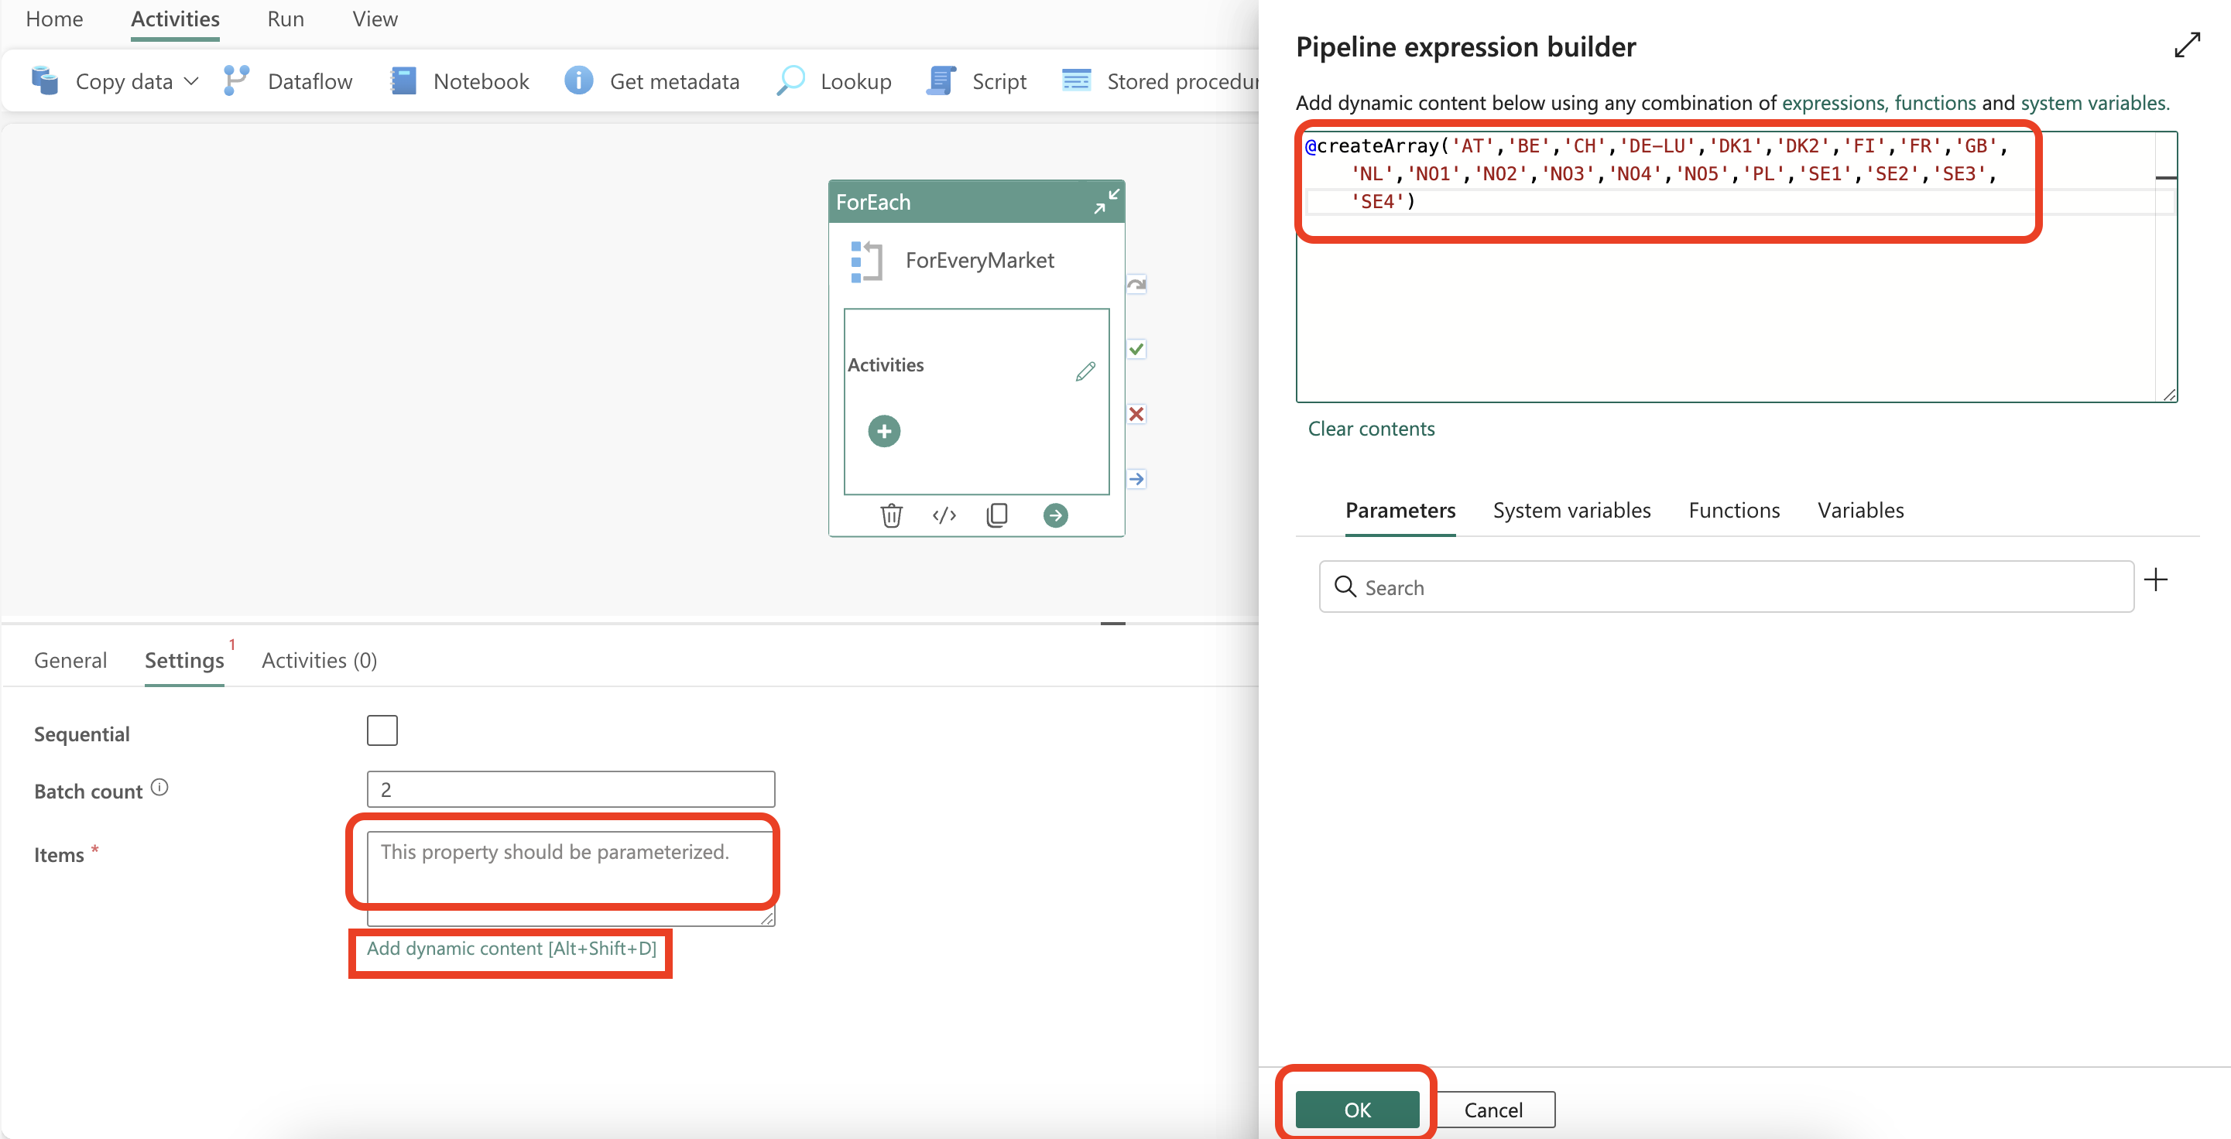Collapse the ForEach activity card

click(x=1107, y=201)
